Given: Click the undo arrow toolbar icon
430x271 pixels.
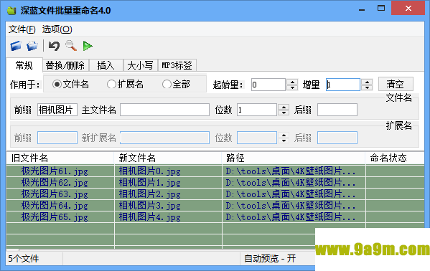Looking at the screenshot, I should point(54,46).
